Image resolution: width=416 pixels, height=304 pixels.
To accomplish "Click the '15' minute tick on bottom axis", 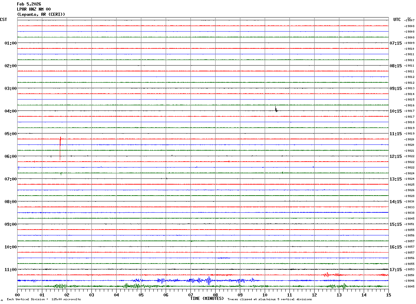I will [x=388, y=295].
